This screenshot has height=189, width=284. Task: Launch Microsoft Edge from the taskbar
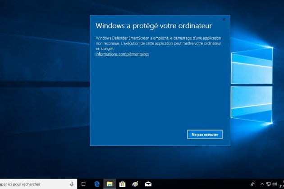[x=97, y=184]
